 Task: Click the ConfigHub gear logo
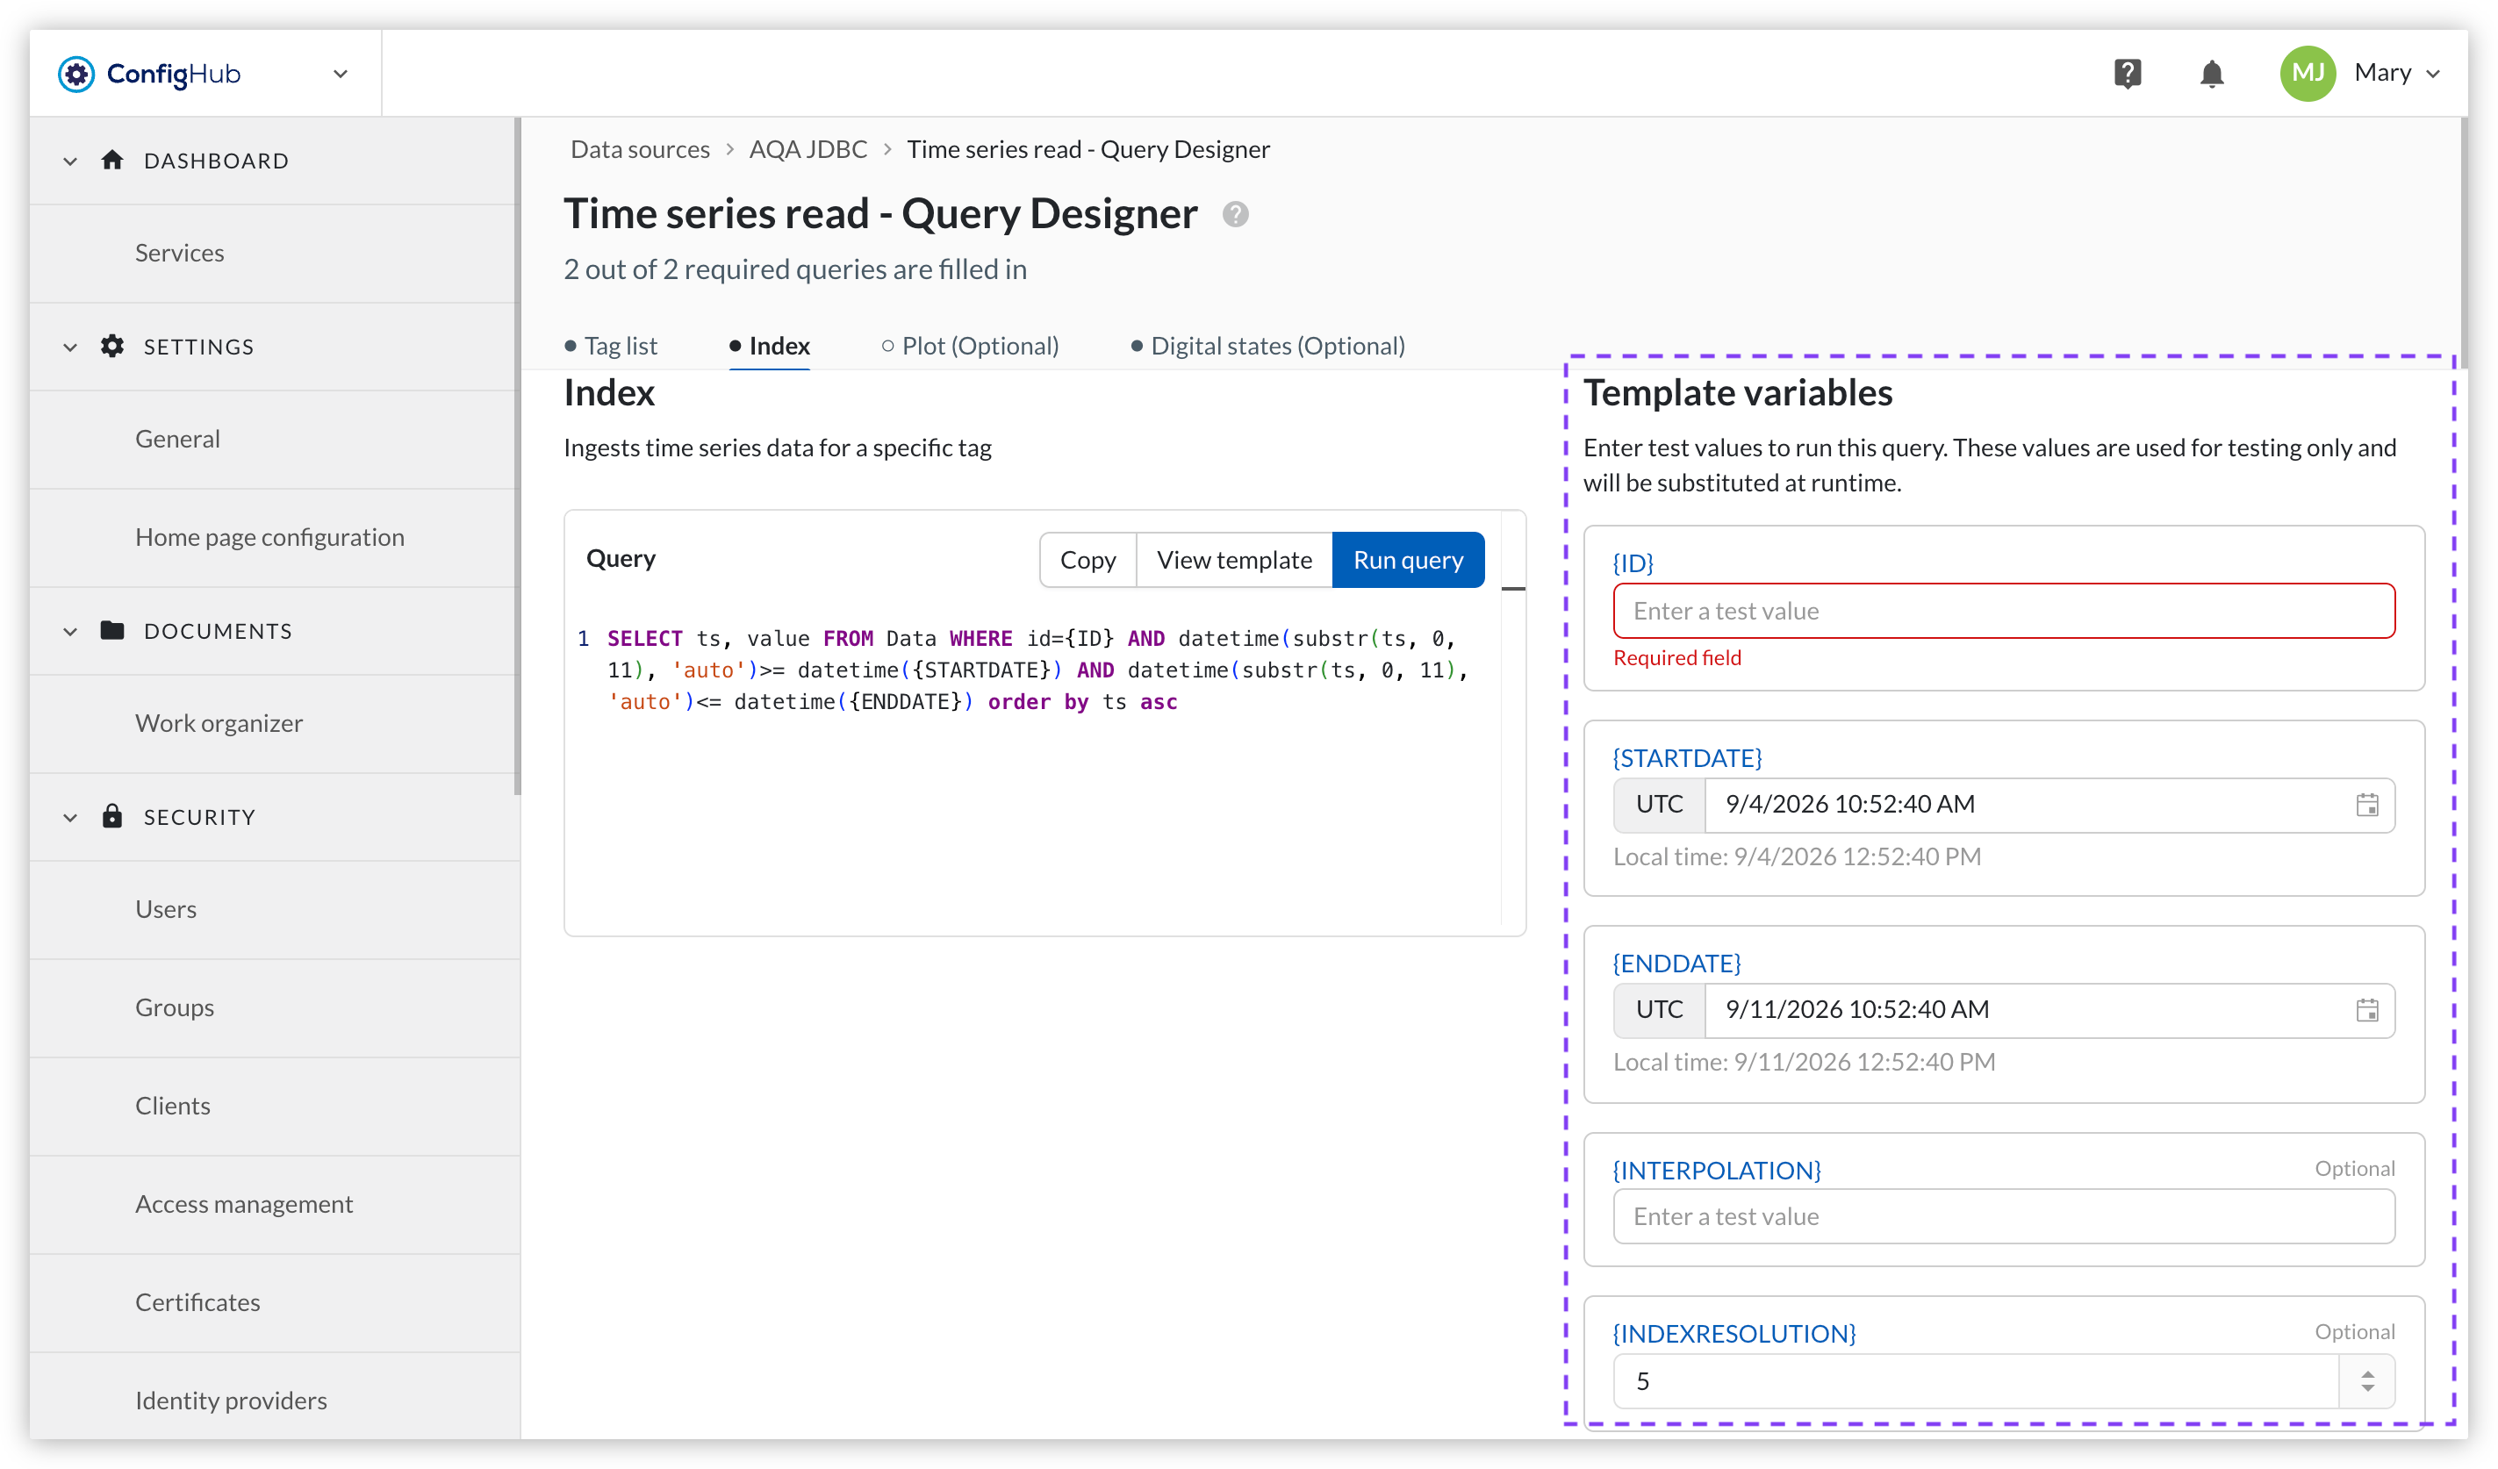click(76, 74)
